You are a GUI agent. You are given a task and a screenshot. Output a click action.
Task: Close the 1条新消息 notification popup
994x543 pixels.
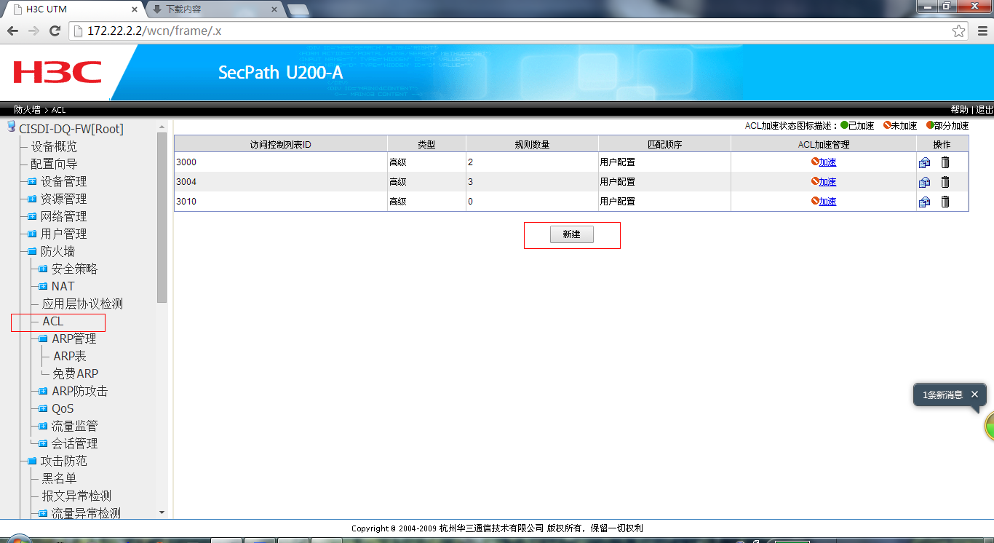pyautogui.click(x=974, y=394)
